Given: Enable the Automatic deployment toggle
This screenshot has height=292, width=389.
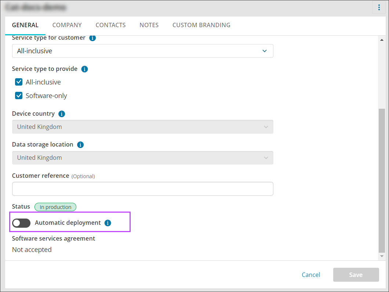Looking at the screenshot, I should [21, 223].
